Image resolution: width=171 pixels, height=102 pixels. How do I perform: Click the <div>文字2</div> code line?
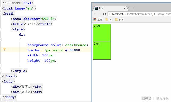tap(27, 92)
